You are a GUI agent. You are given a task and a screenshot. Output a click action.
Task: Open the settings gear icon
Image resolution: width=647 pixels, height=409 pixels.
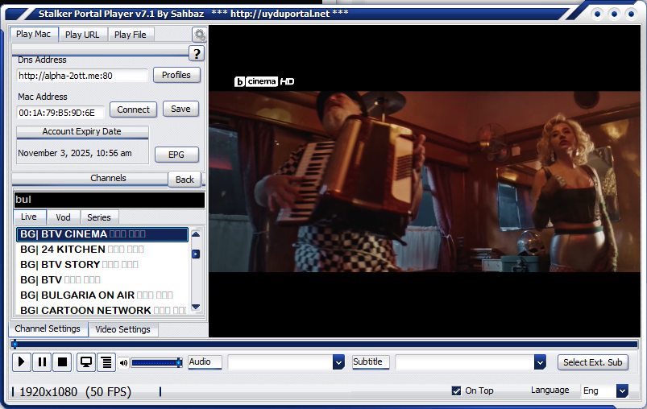click(x=200, y=35)
